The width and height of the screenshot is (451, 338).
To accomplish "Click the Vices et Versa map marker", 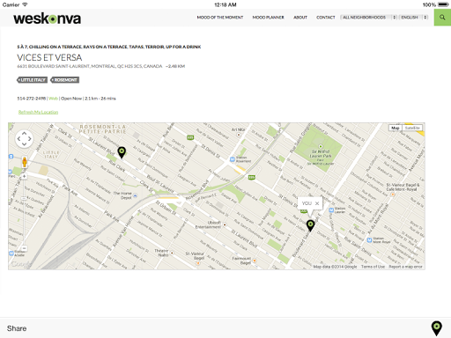I will click(122, 152).
